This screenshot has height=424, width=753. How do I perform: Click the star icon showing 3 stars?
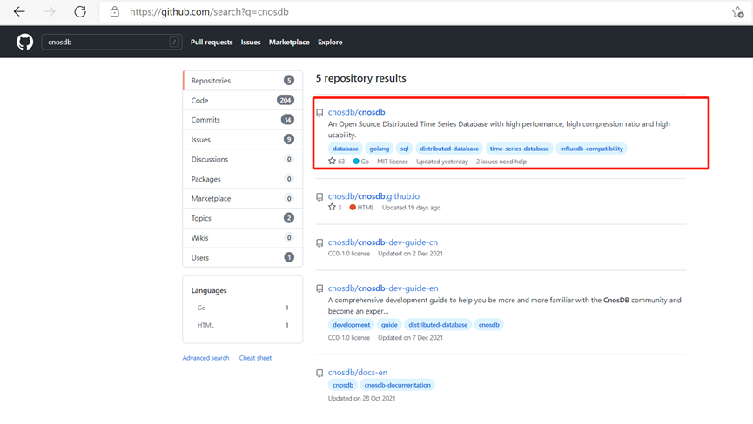332,207
